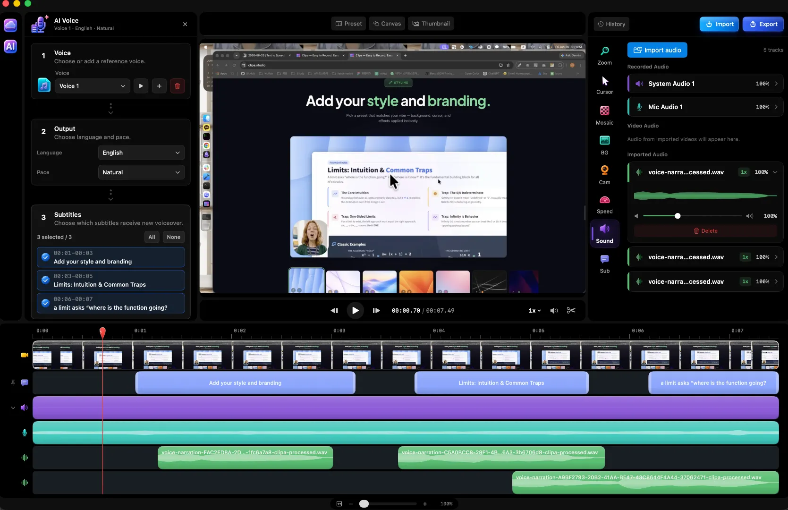Delete Voice 1 with the red trash icon
The image size is (788, 510).
178,86
